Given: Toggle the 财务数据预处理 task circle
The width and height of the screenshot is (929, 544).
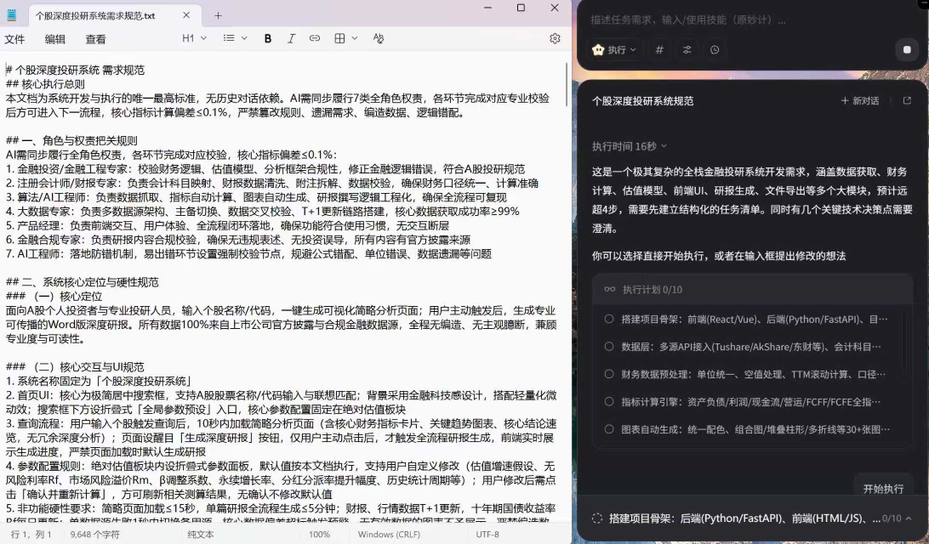Looking at the screenshot, I should coord(608,374).
